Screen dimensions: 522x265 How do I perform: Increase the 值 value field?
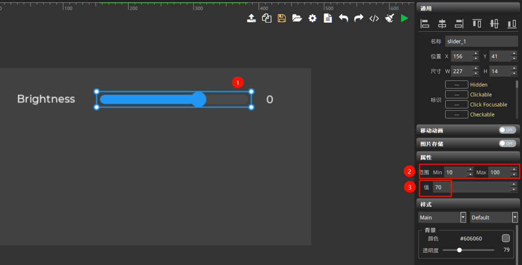click(514, 185)
